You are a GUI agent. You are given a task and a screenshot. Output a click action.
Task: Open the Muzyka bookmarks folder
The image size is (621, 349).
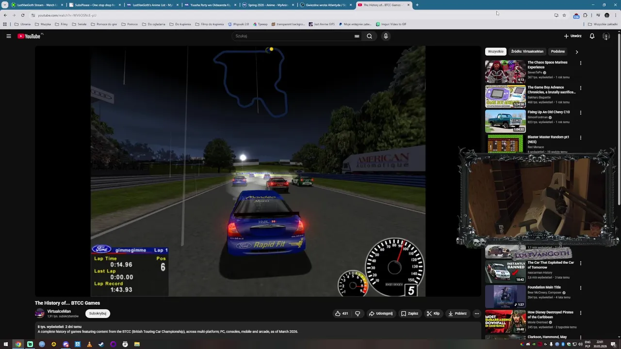coord(43,24)
